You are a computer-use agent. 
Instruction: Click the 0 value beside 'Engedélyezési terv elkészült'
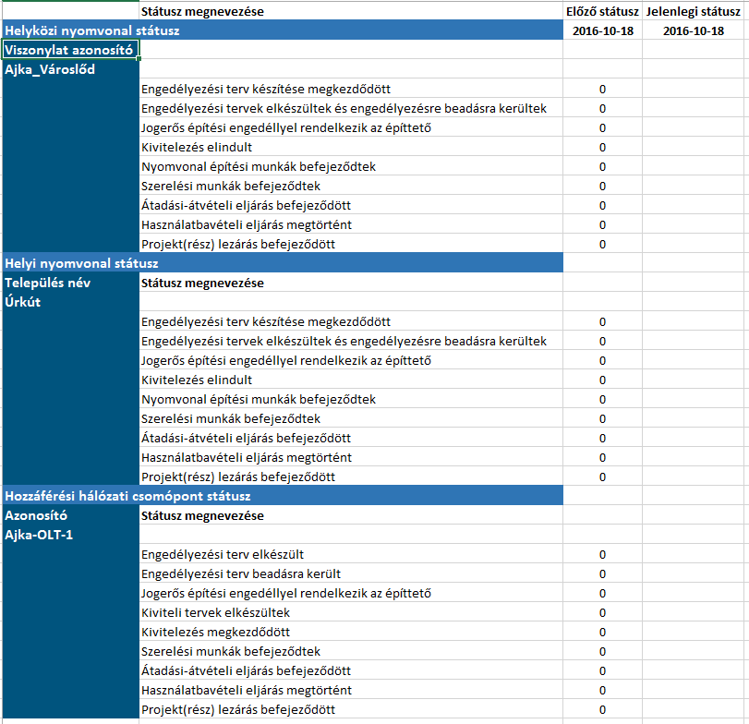602,554
